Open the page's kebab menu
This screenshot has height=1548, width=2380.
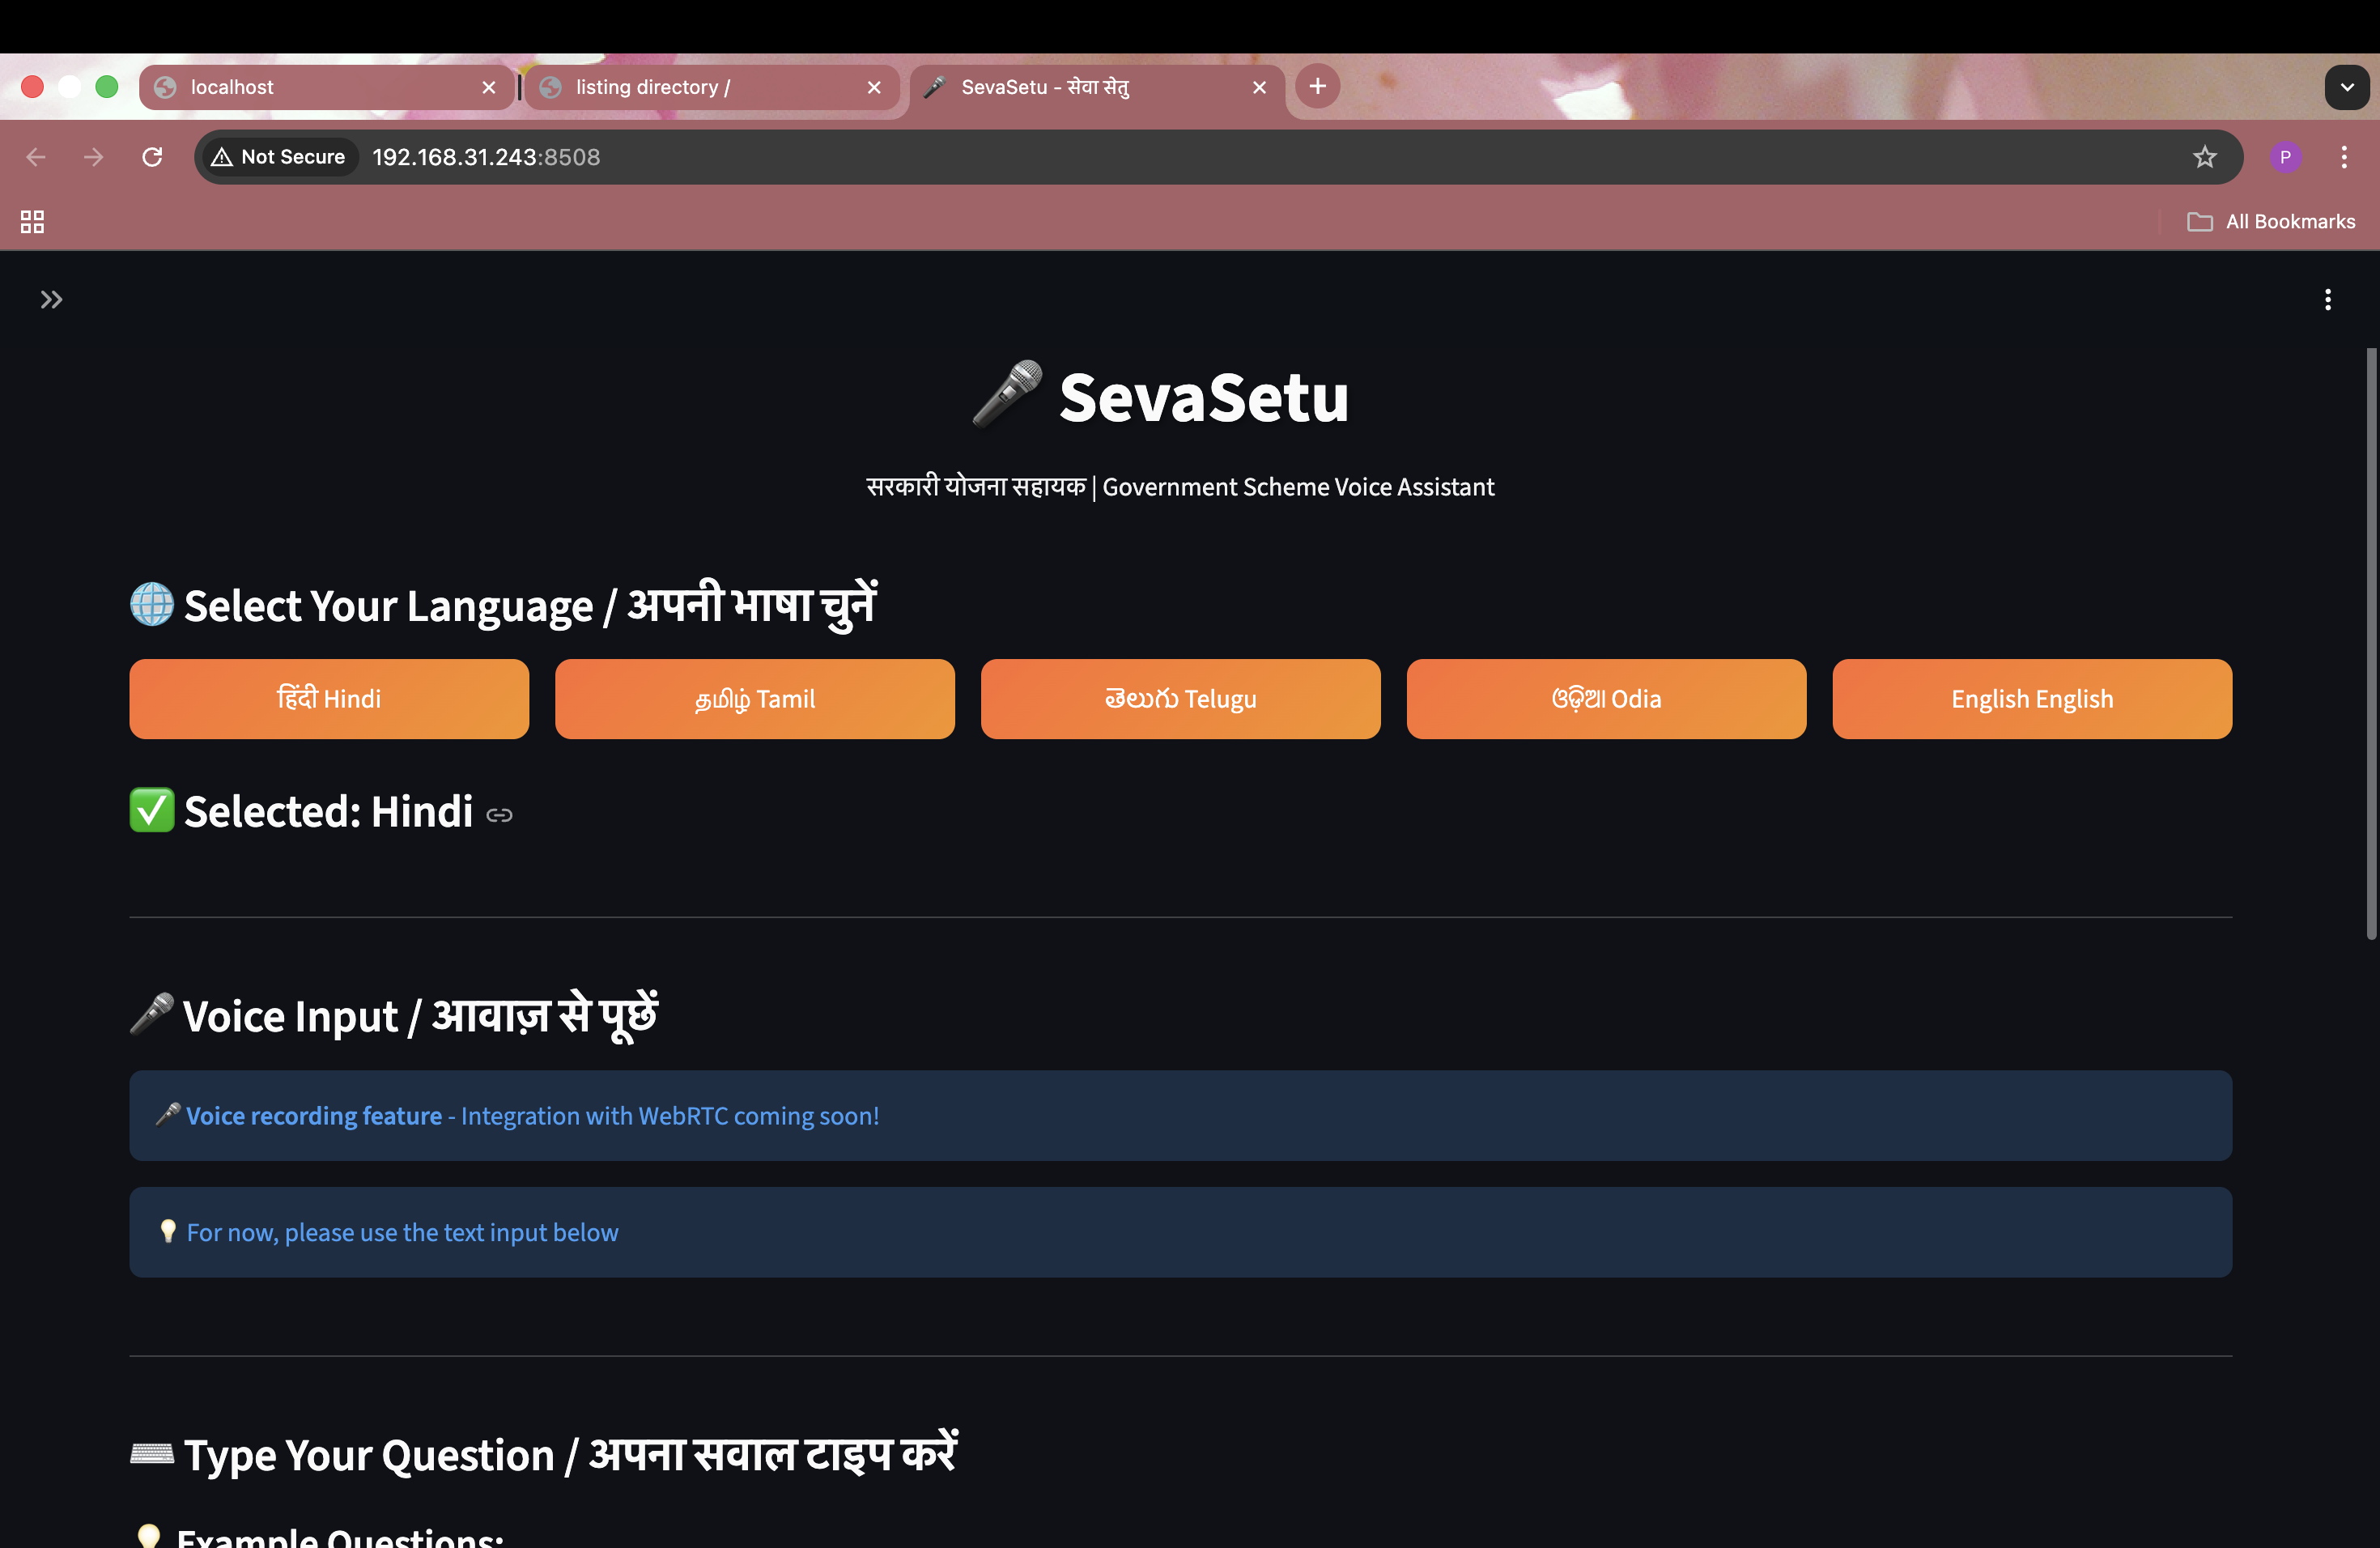[x=2328, y=299]
